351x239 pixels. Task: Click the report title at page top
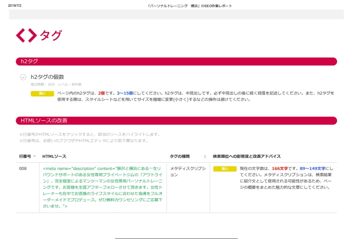click(x=189, y=6)
